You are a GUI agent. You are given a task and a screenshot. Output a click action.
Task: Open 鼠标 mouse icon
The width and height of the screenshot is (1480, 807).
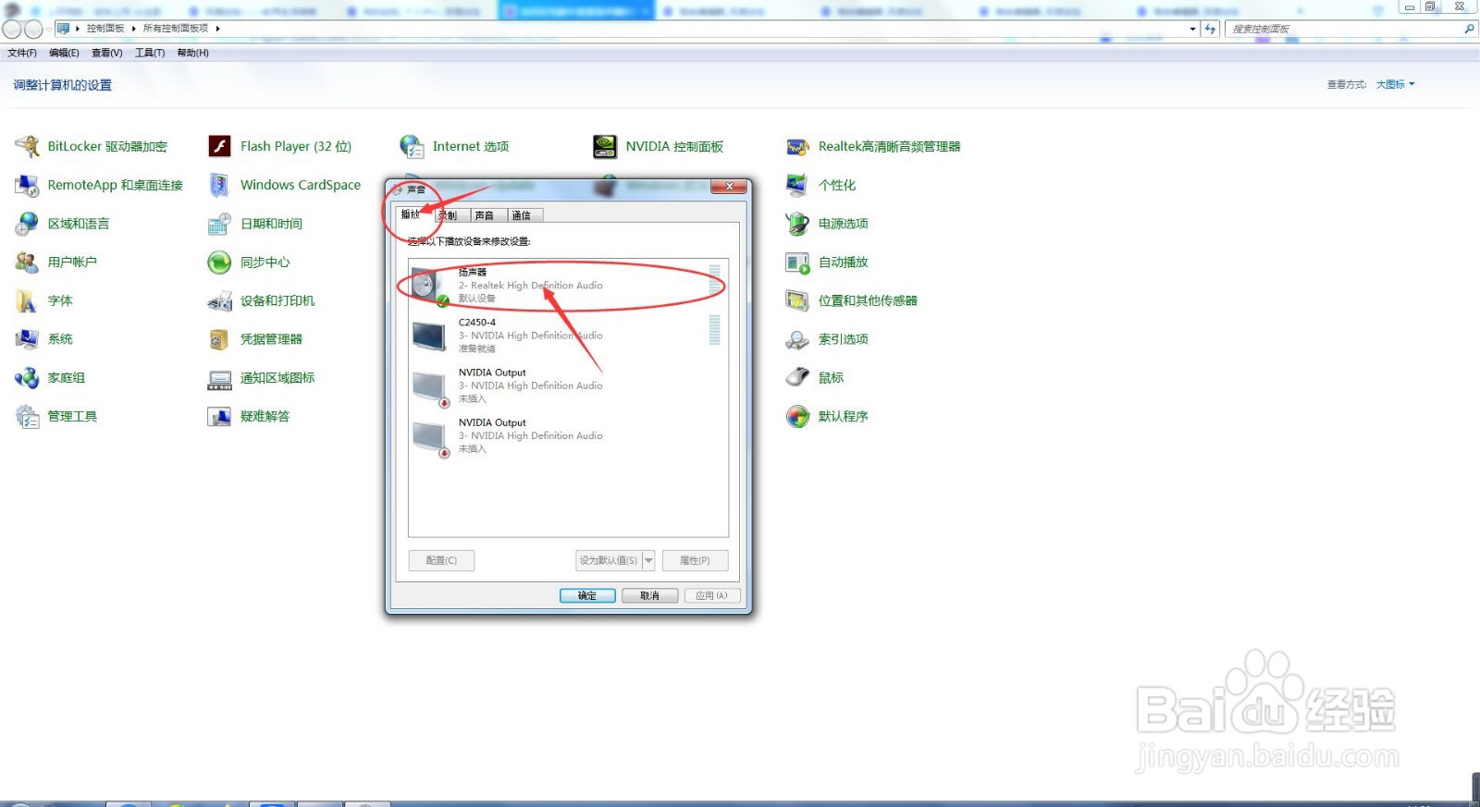[x=797, y=377]
